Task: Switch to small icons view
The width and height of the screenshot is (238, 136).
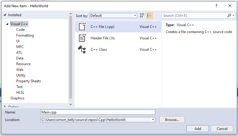Action: pos(142,16)
